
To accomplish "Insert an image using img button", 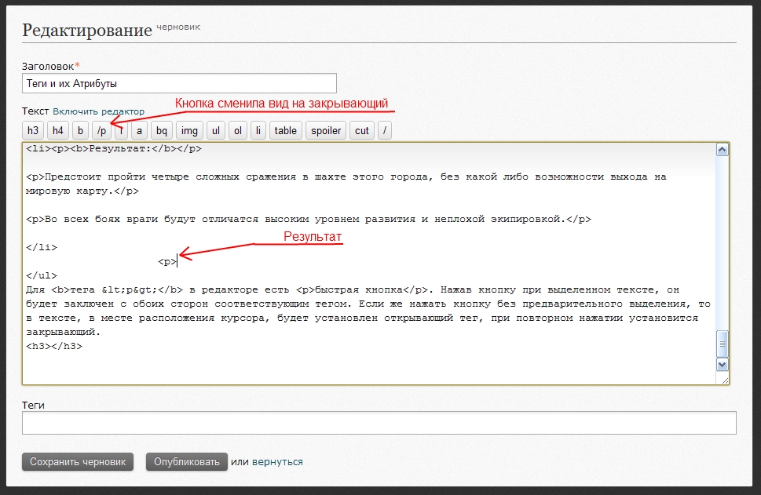I will pos(188,130).
